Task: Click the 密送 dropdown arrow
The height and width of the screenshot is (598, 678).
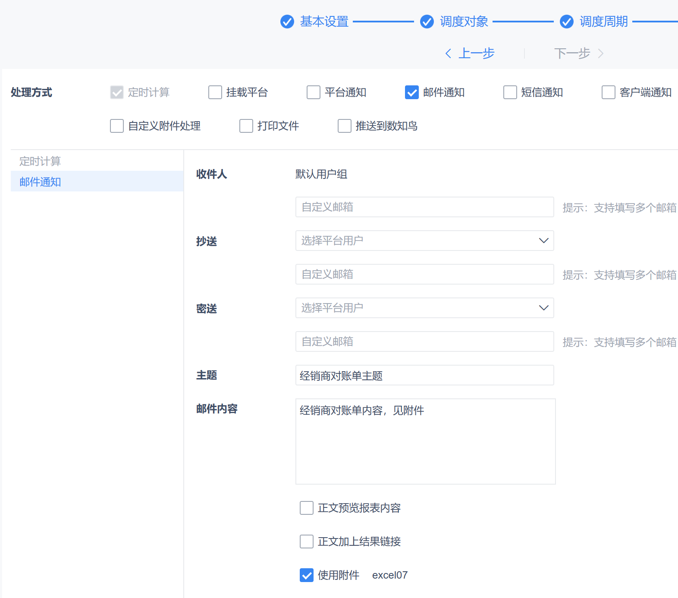Action: [544, 308]
